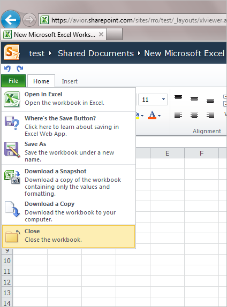Switch to the Home ribbon tab
Image resolution: width=227 pixels, height=307 pixels.
41,81
